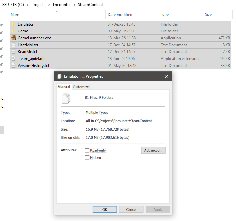Click the Version History.txt document icon

click(13, 66)
